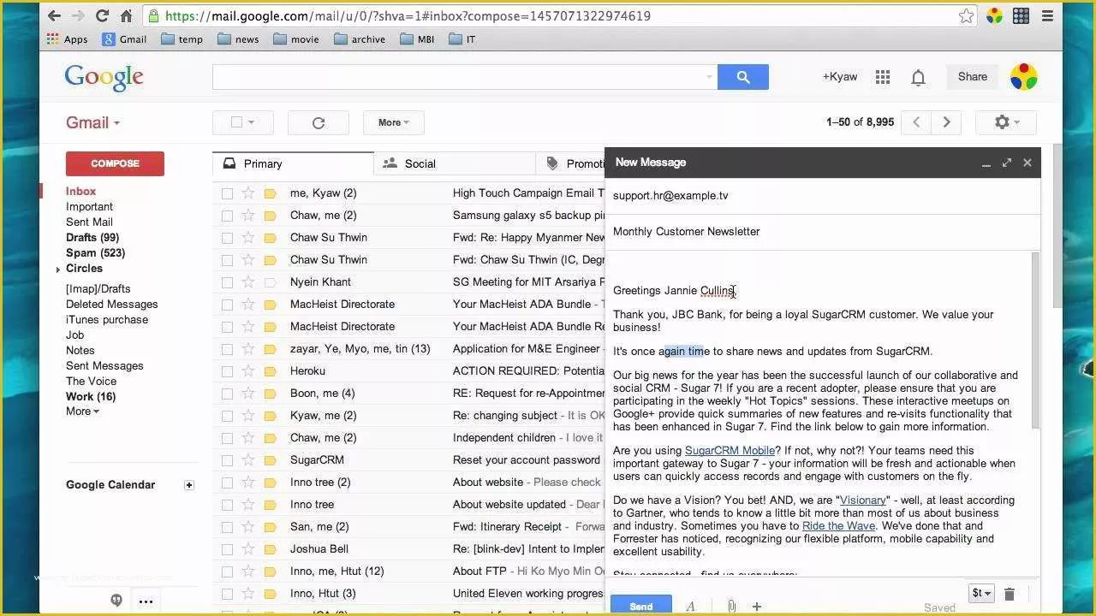Star the SugarCRM message
This screenshot has height=616, width=1096.
coord(248,459)
